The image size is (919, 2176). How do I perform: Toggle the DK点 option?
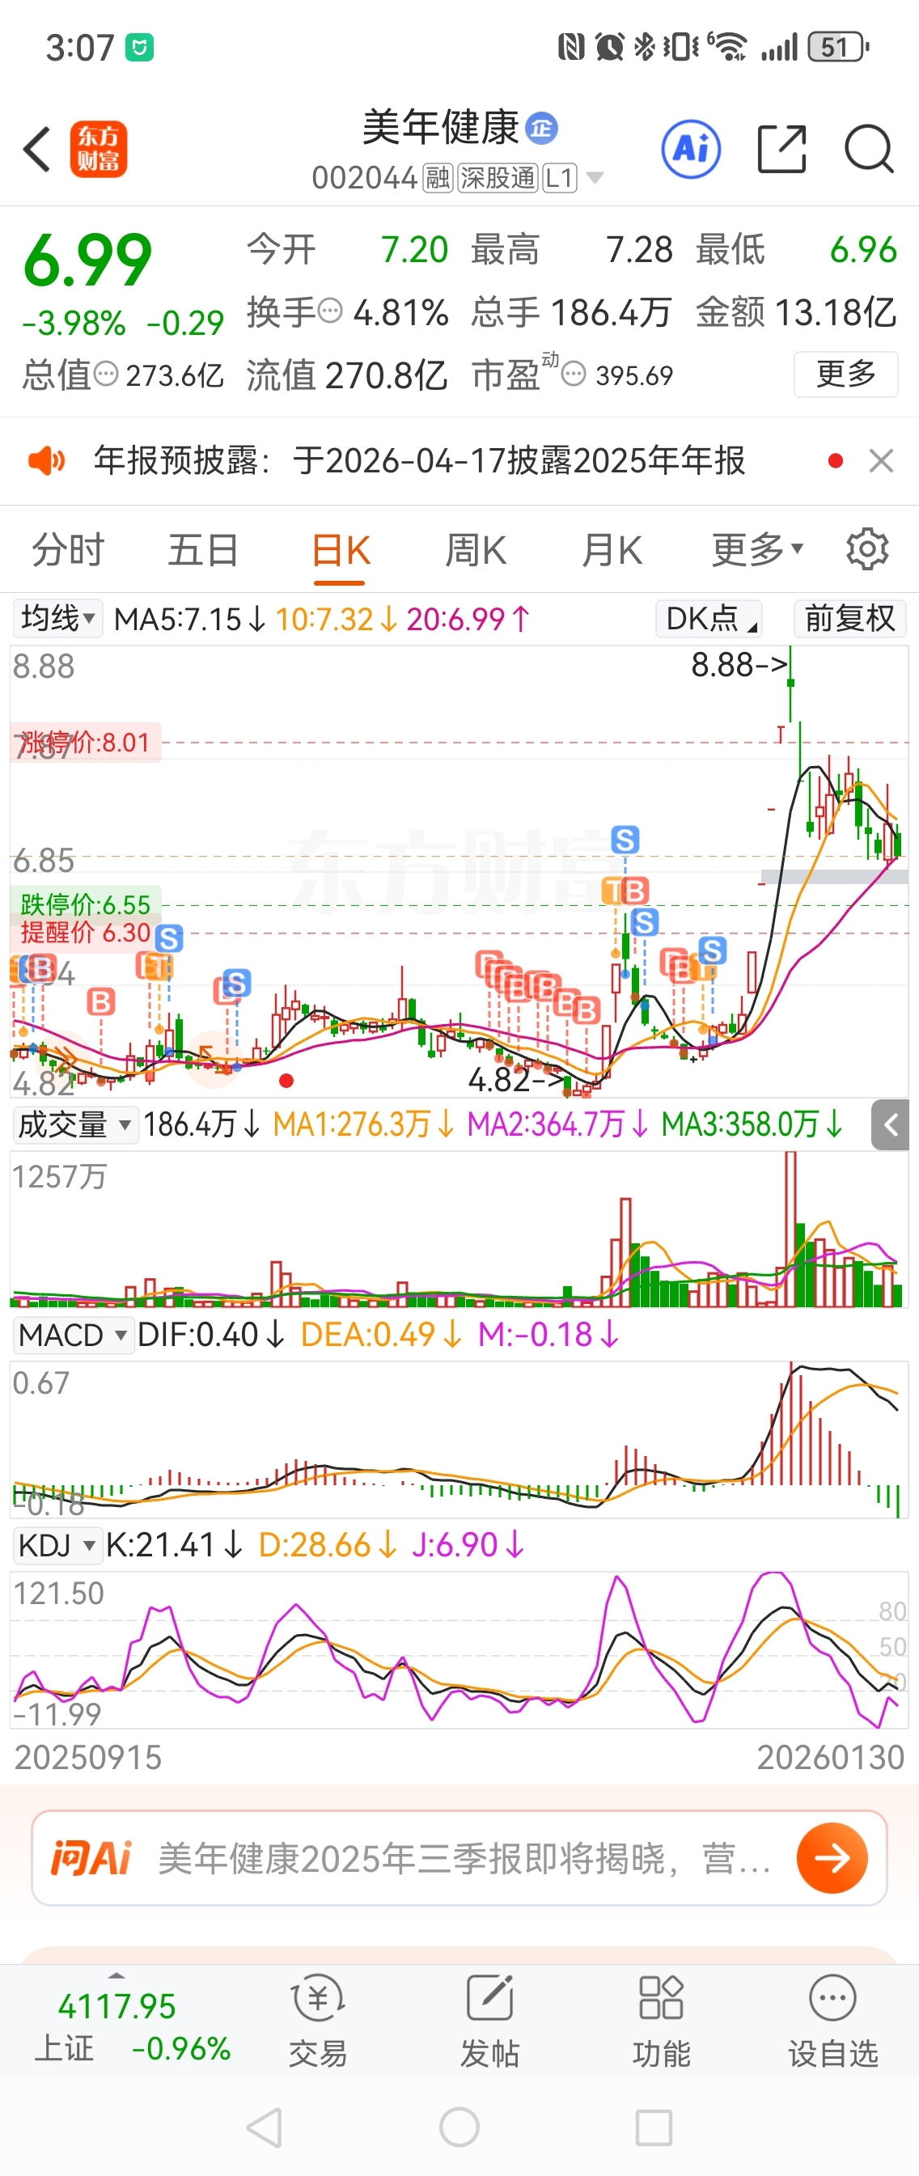(x=709, y=618)
